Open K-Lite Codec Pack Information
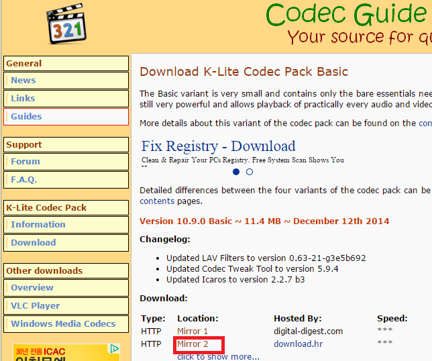 pyautogui.click(x=66, y=225)
